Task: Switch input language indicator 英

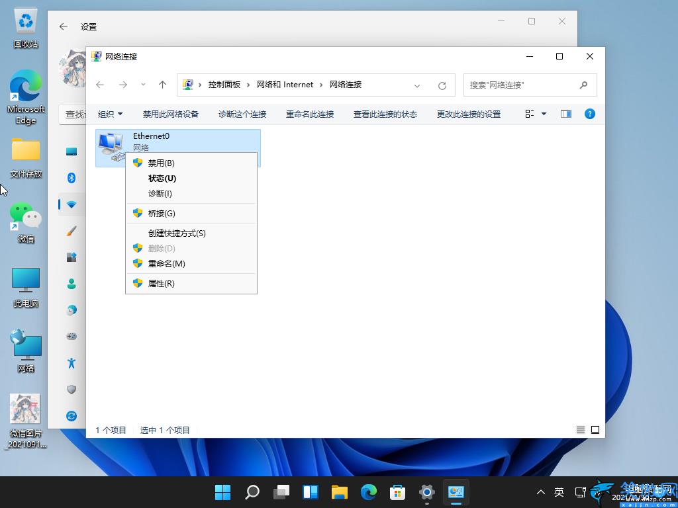Action: click(559, 492)
